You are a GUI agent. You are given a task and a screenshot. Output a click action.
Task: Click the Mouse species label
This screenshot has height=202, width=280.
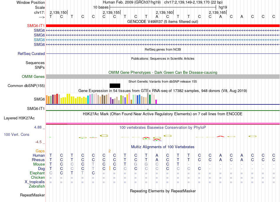(39, 164)
